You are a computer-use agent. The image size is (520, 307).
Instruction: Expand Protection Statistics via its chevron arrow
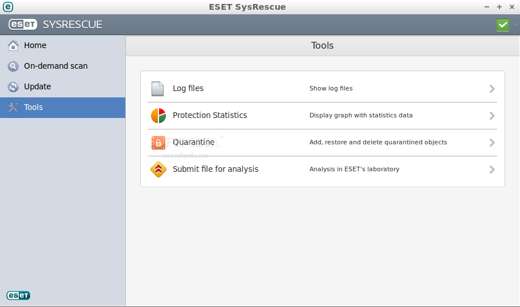click(x=492, y=116)
